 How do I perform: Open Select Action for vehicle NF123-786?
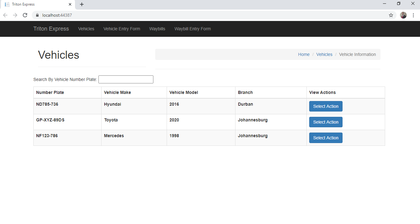pos(326,137)
